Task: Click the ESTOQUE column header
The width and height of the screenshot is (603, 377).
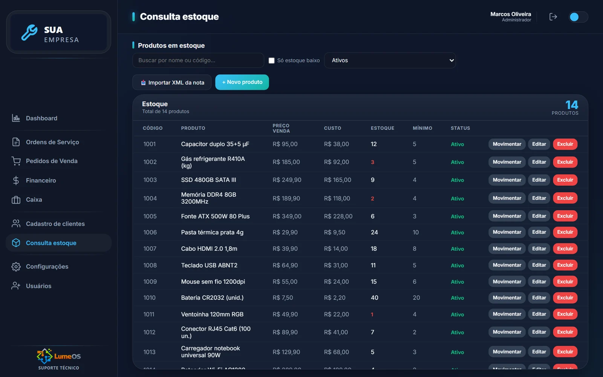Action: point(383,128)
